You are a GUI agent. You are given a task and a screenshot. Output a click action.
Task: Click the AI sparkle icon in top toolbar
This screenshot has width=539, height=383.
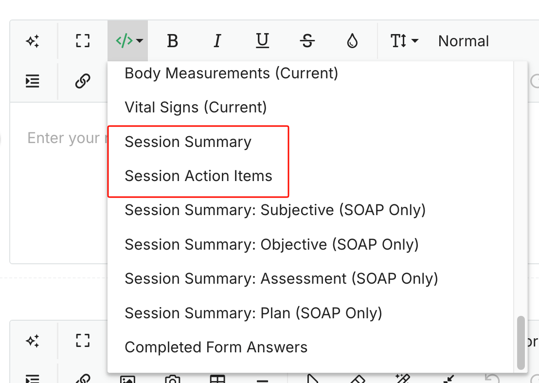point(33,41)
